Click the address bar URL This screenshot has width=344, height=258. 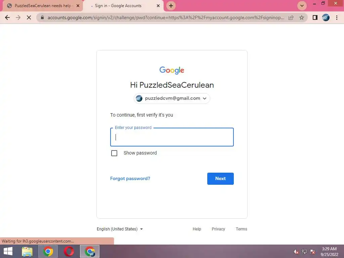[166, 17]
